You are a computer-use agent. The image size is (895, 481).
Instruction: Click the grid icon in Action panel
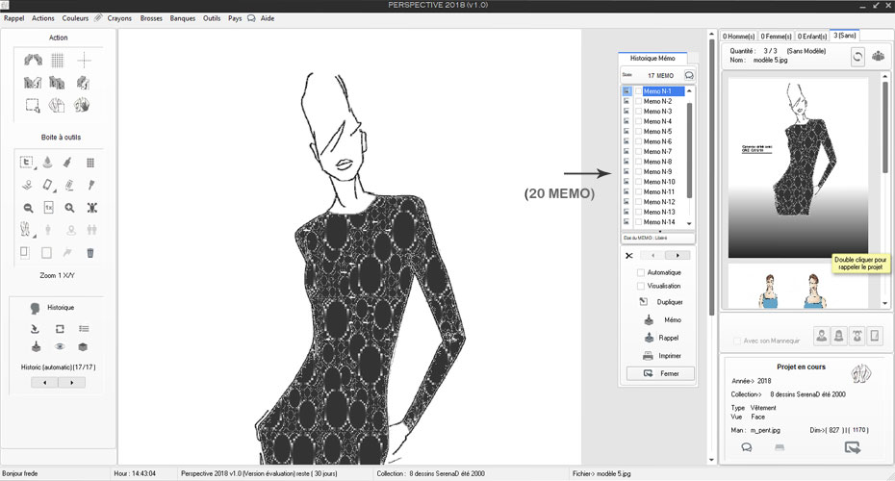click(x=57, y=60)
